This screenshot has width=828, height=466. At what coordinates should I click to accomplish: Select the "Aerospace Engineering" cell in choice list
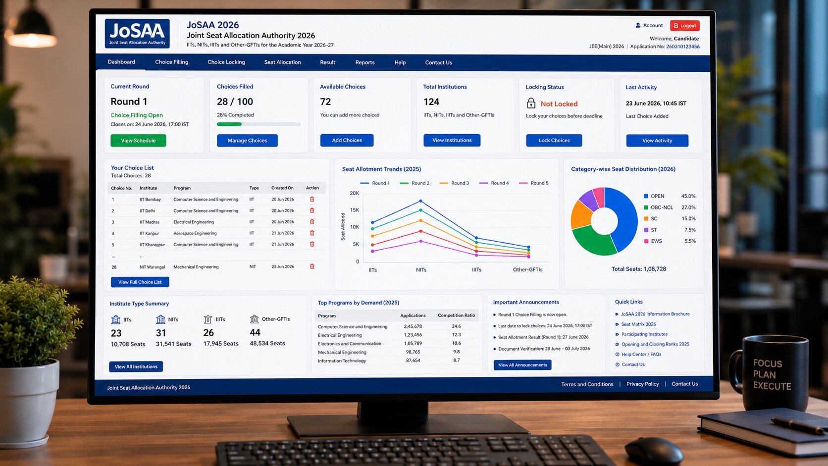coord(195,233)
